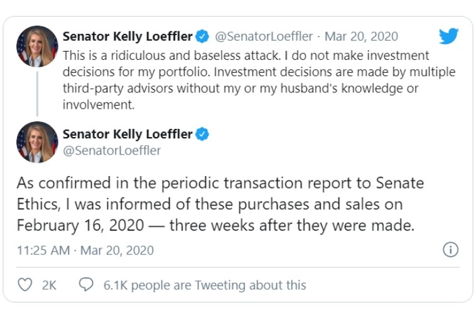Viewport: 476px width, 318px height.
Task: Click the 'February 16, 2020' tweet line
Action: (215, 226)
